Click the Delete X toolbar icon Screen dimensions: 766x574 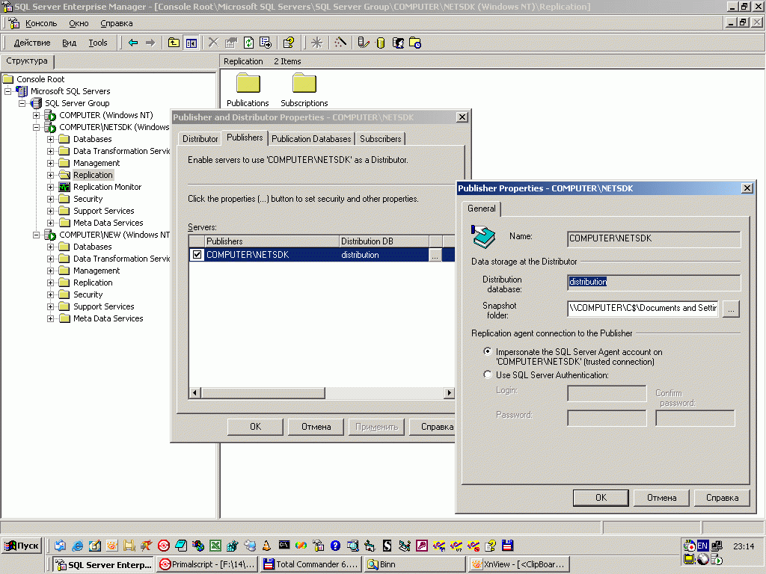[x=213, y=43]
